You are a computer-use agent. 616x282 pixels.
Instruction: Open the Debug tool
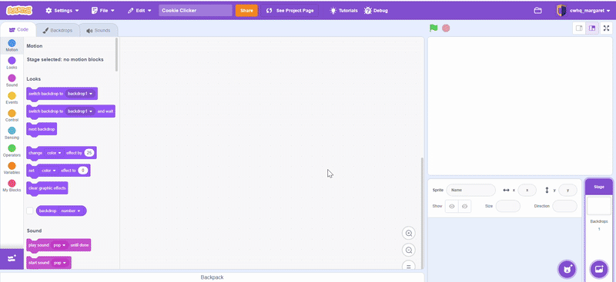376,11
